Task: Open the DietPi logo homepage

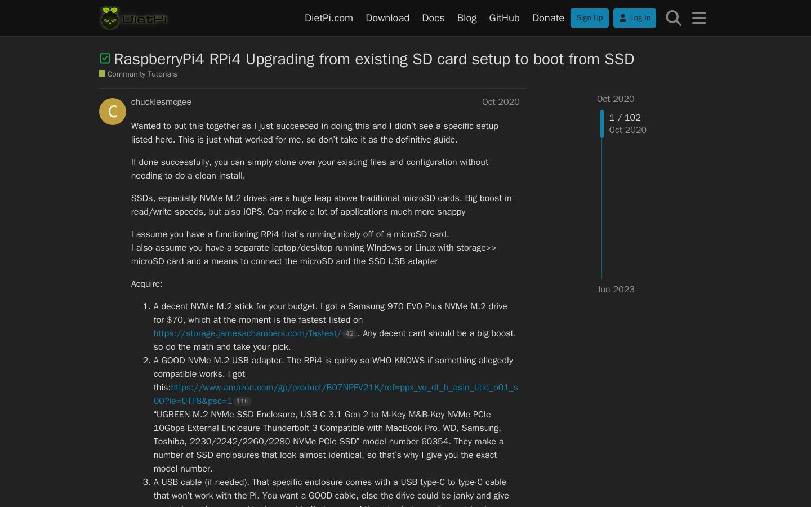Action: (x=134, y=18)
